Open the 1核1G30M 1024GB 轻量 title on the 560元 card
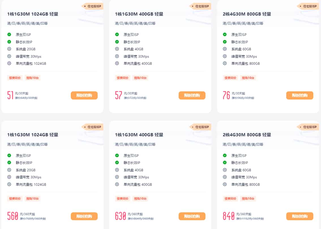 33,135
